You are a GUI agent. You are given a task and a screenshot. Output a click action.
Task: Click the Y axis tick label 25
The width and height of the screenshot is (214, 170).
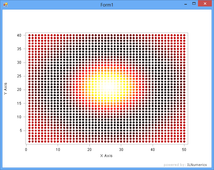[19, 76]
